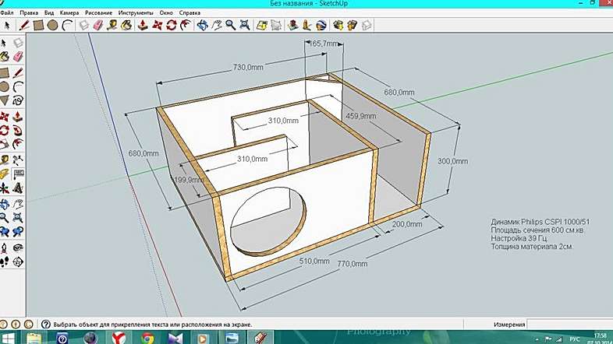Click the "Настройка 39 Гц" annotation line
Viewport: 613px width, 344px height.
(x=519, y=238)
